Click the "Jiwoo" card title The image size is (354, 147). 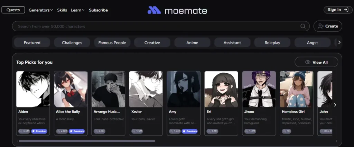point(250,112)
